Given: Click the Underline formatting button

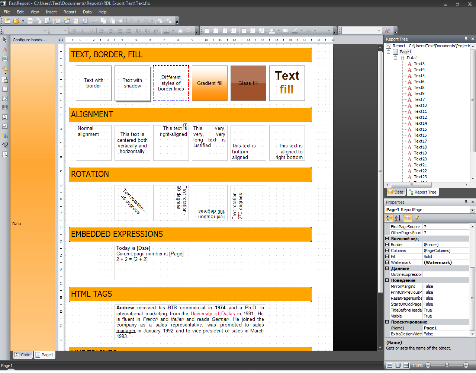Looking at the screenshot, I should pyautogui.click(x=91, y=31).
